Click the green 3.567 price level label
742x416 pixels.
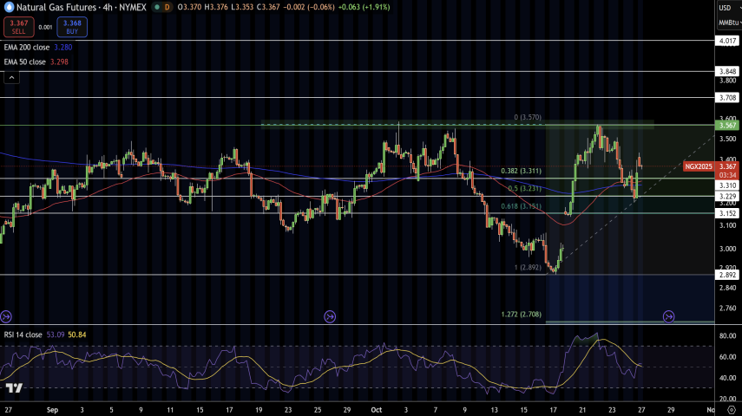726,126
